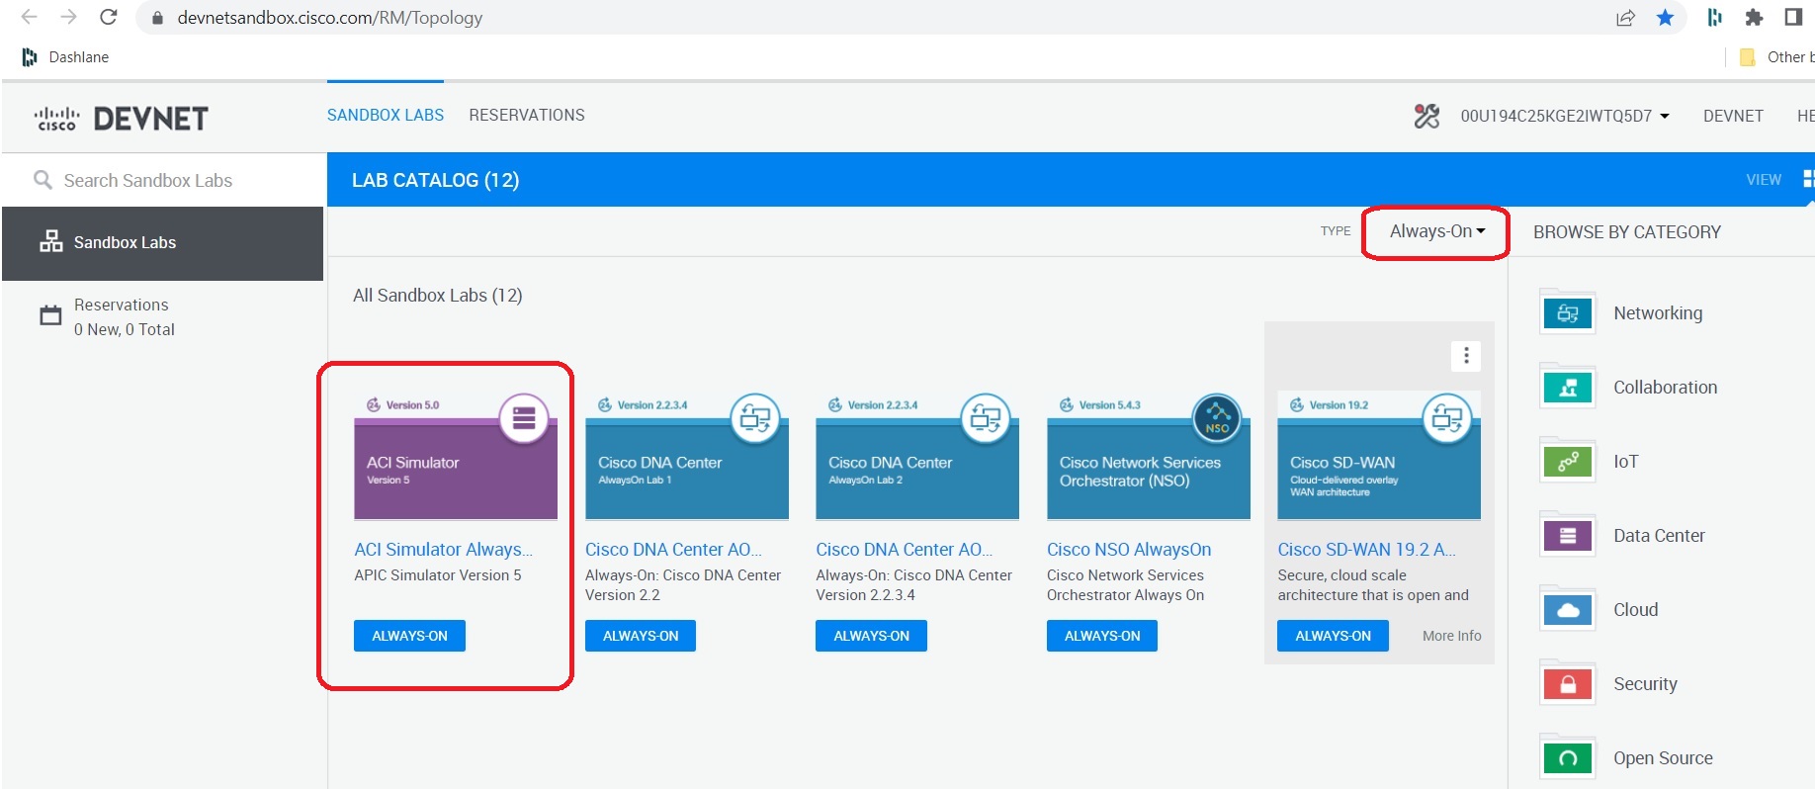Open the Dashlane bookmark
This screenshot has height=789, width=1815.
(65, 57)
